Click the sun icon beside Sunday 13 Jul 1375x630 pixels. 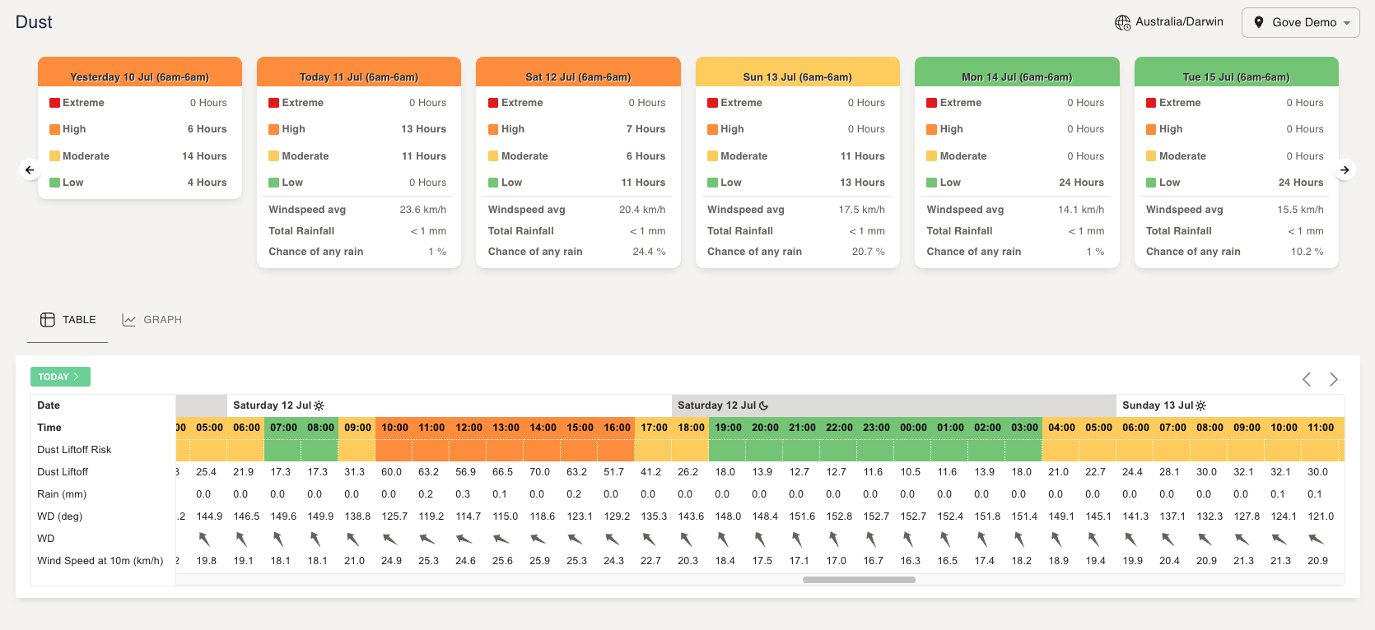point(1201,405)
